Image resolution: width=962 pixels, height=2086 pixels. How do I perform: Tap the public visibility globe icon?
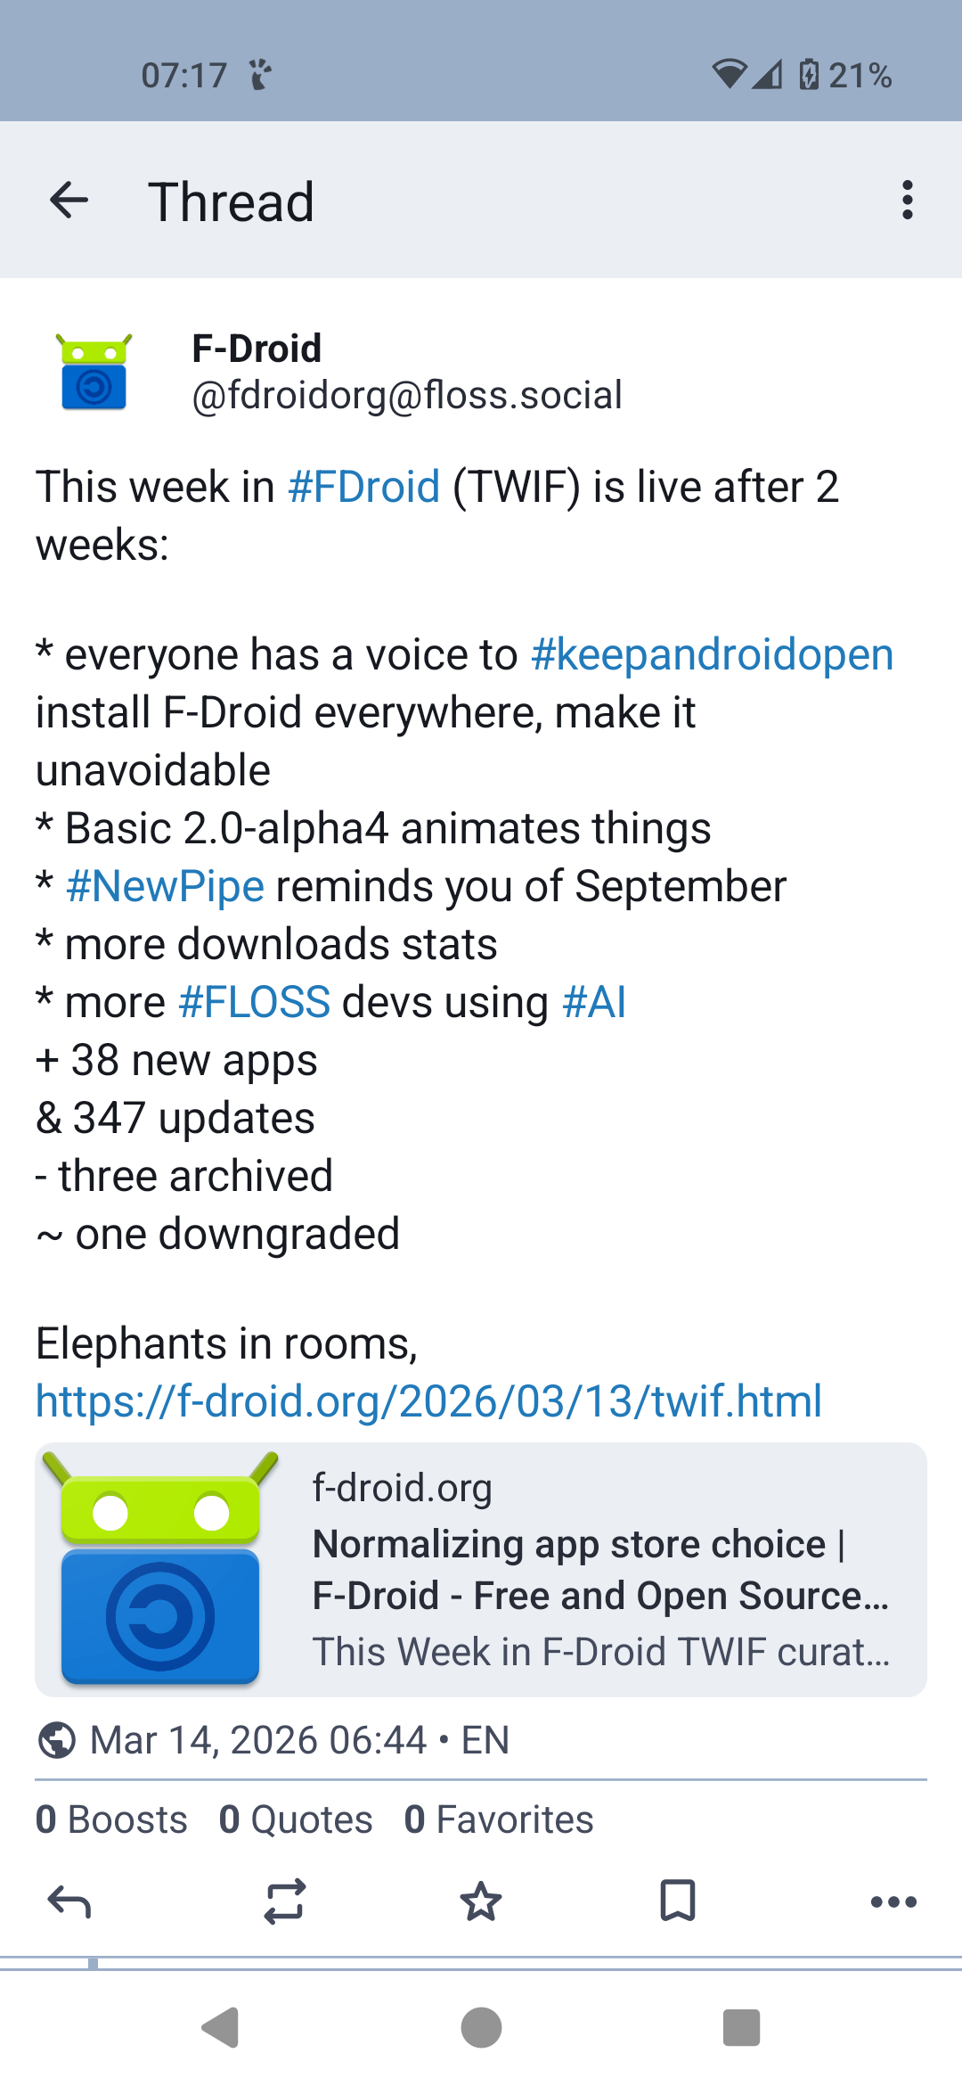pos(57,1740)
